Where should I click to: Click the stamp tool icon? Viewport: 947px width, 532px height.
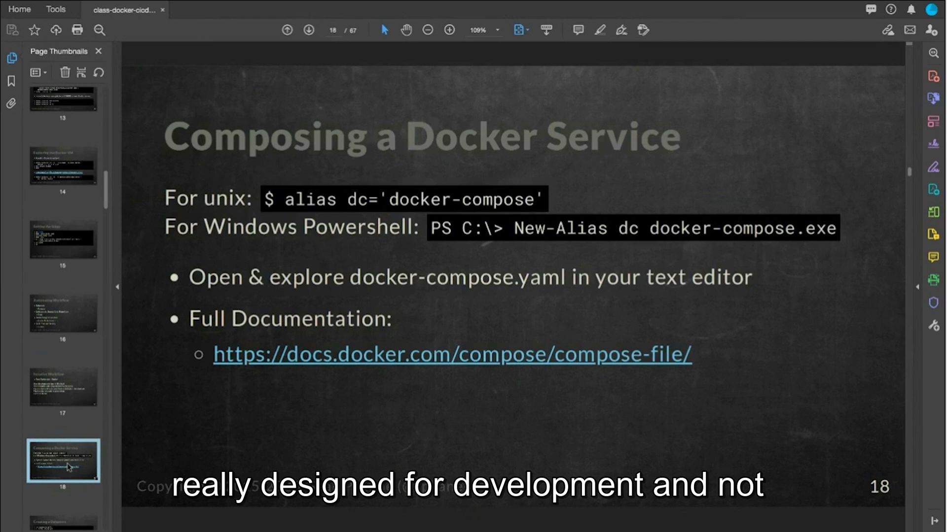pyautogui.click(x=643, y=30)
